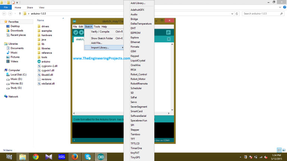The width and height of the screenshot is (287, 161).
Task: Collapse the Libraries tree node
Action: tap(2, 44)
